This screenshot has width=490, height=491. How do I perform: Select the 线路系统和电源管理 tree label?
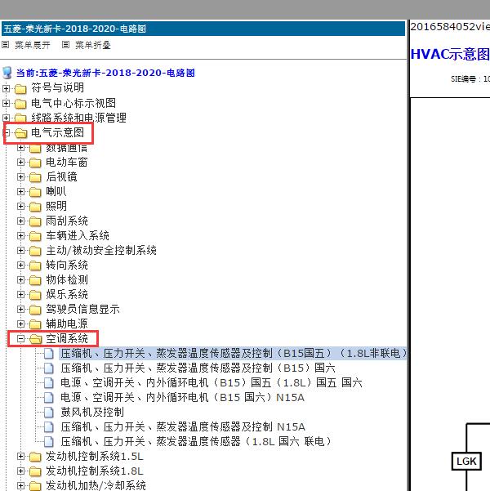tap(78, 118)
